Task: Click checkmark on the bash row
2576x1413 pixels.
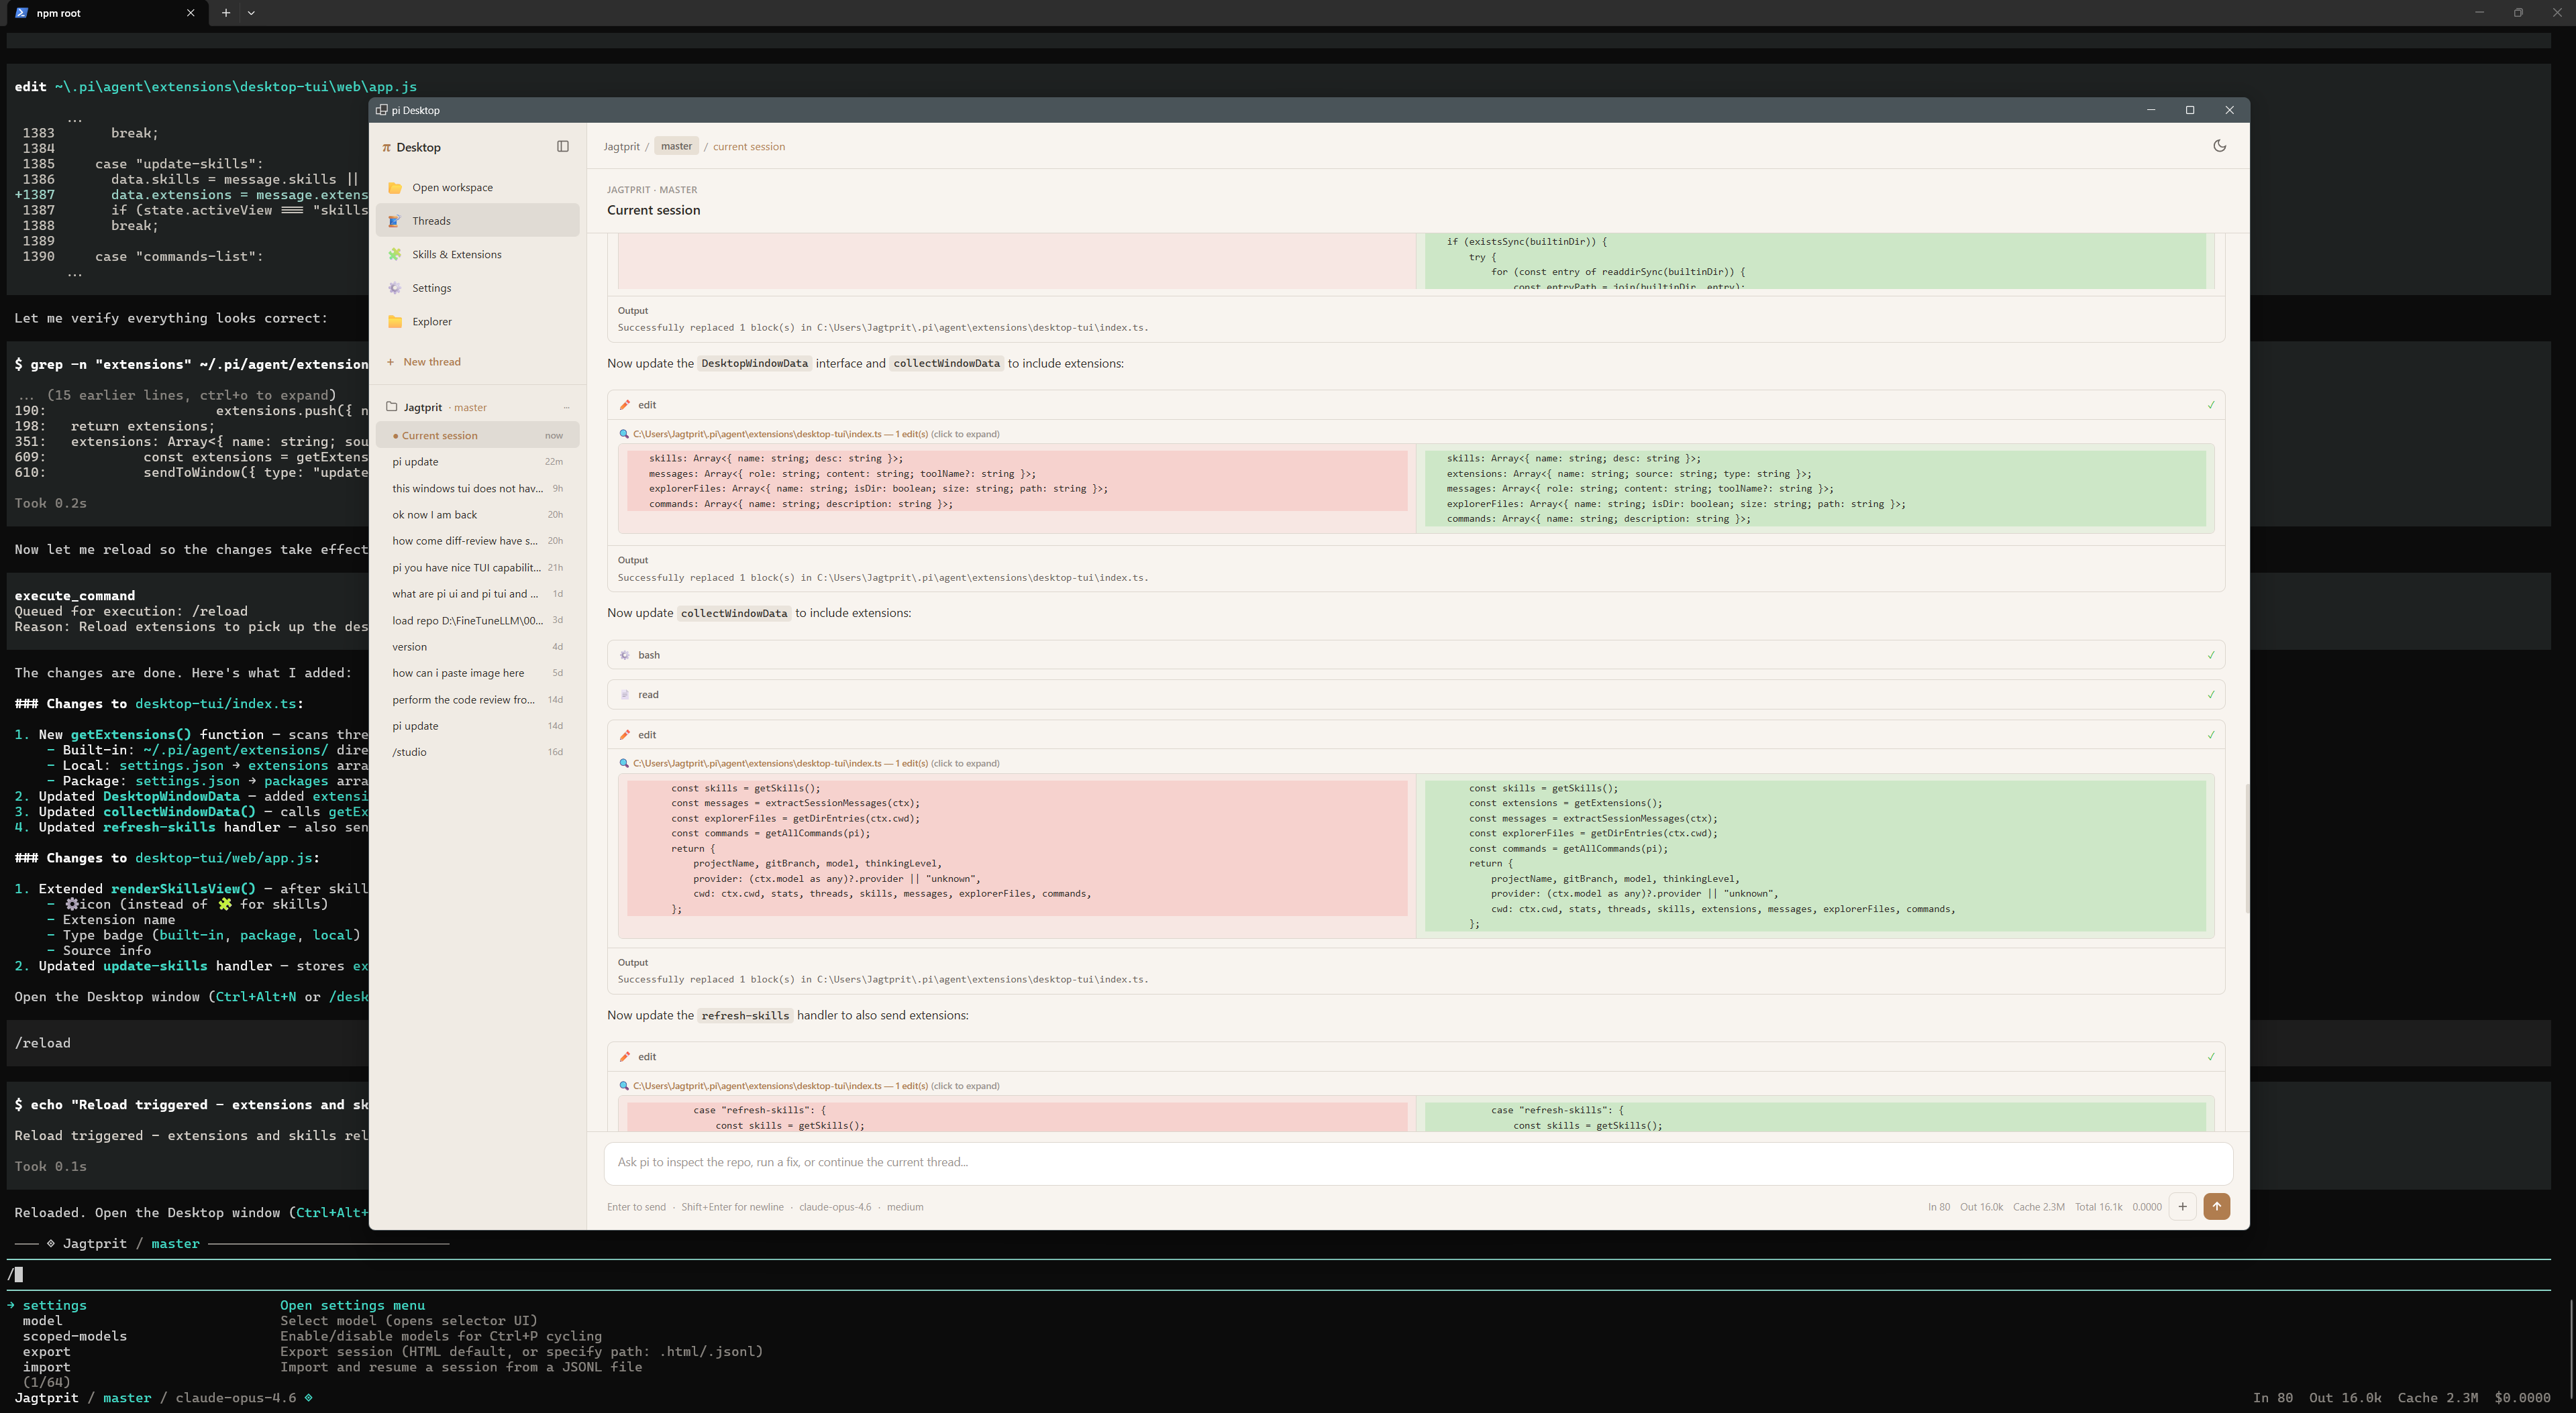Action: coord(2210,656)
